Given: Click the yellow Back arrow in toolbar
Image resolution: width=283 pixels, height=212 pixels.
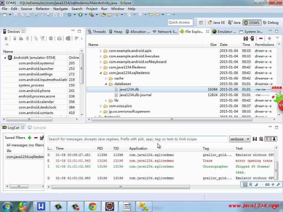Looking at the screenshot, I should (x=158, y=15).
